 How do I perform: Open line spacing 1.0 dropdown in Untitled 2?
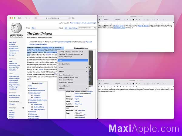point(159,84)
